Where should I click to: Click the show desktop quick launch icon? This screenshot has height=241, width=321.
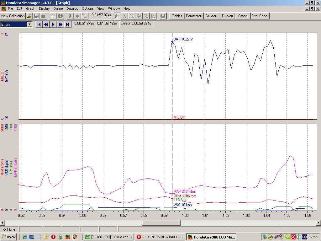tap(32, 237)
